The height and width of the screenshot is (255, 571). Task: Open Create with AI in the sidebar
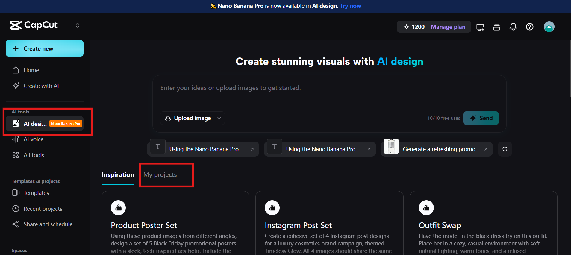tap(45, 86)
